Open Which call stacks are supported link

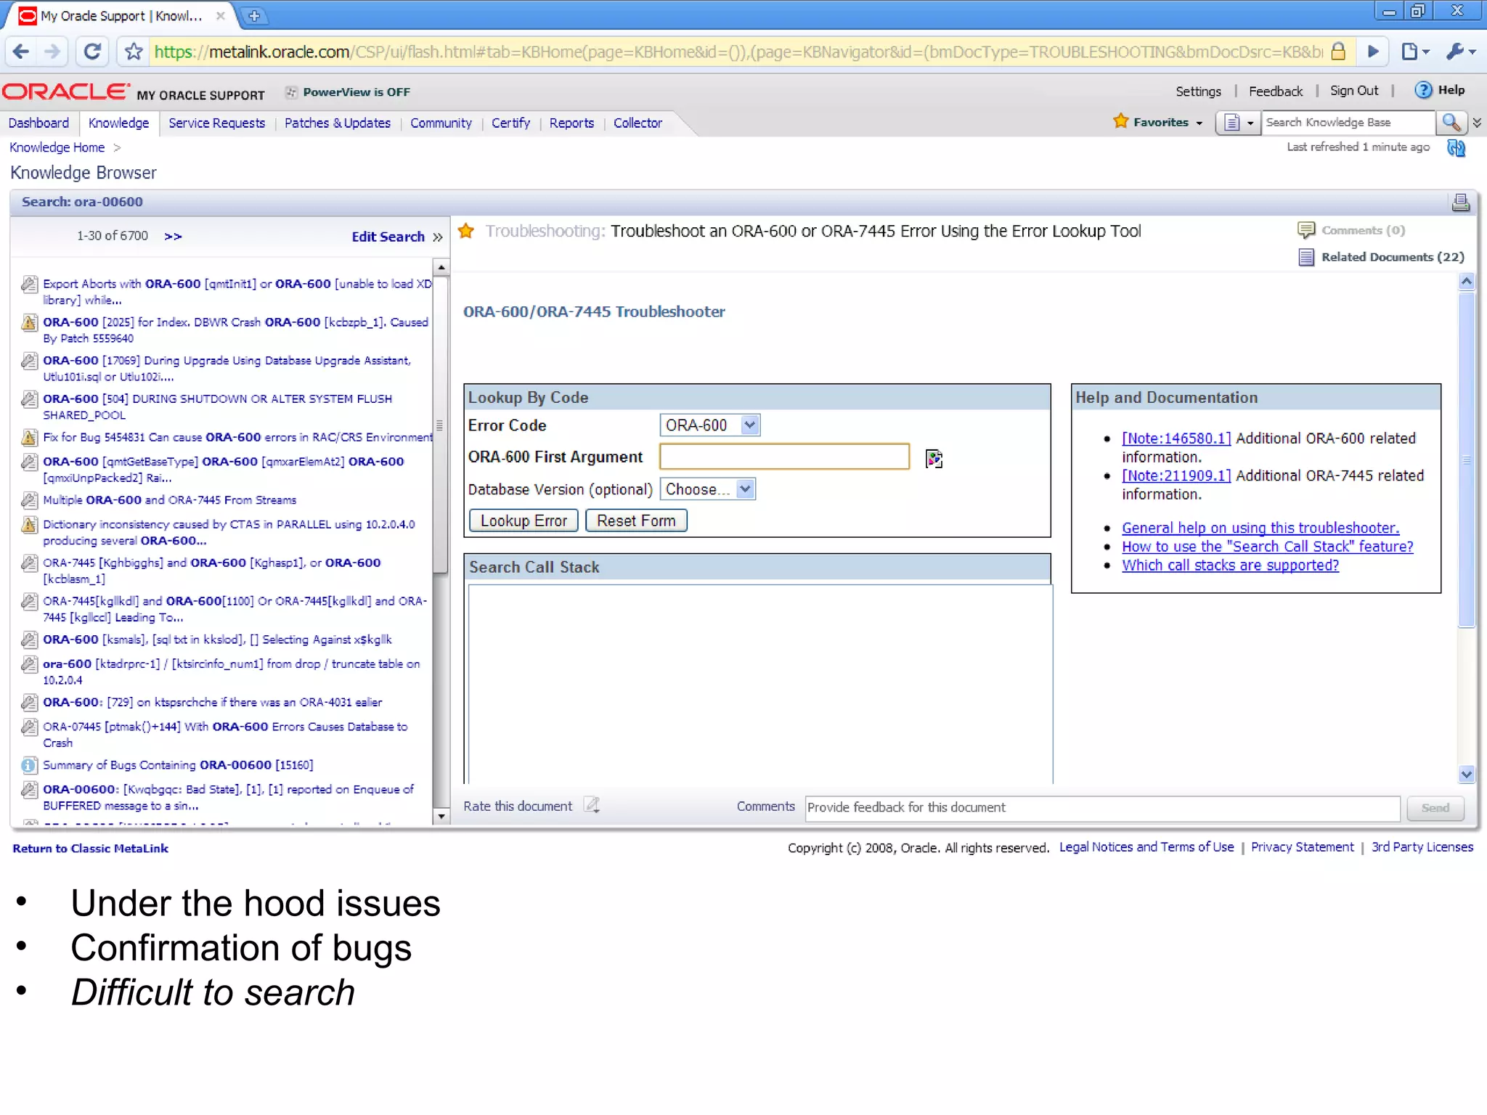point(1230,565)
